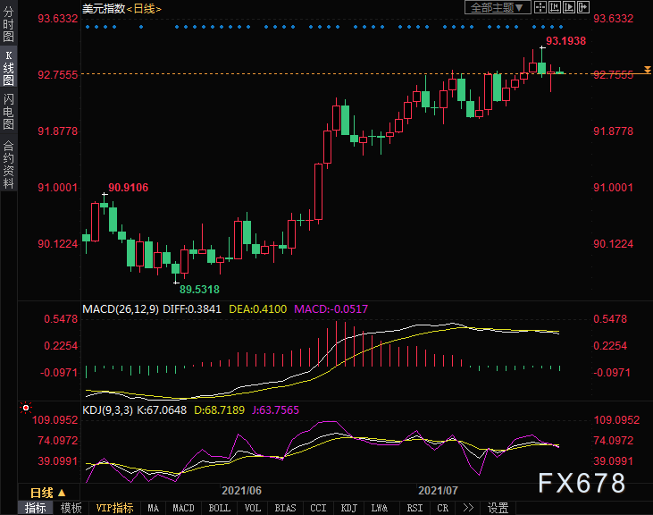
Task: Click the MACD(26,12,9) indicator label
Action: point(121,309)
